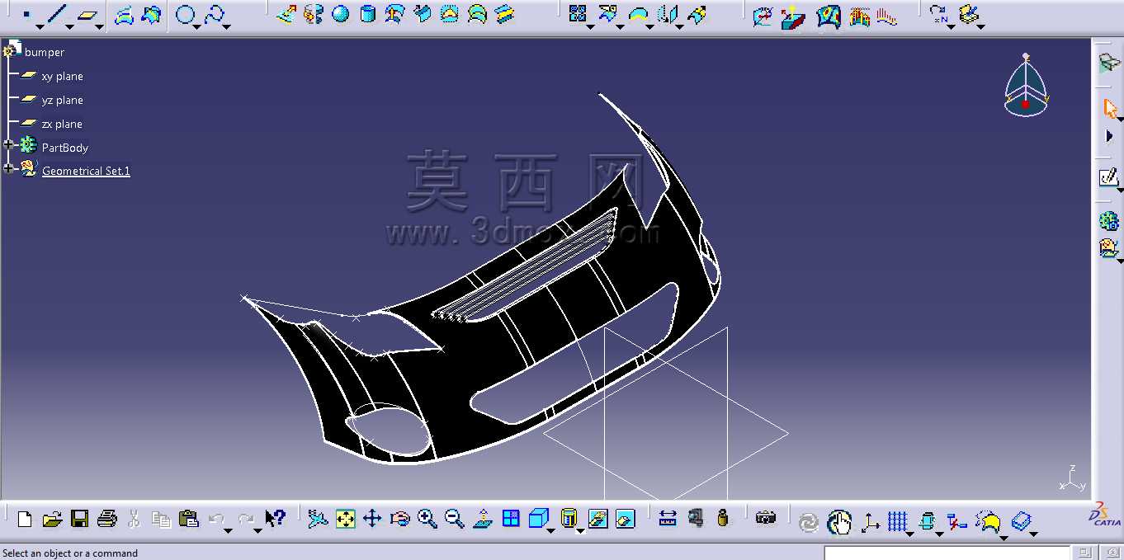The image size is (1124, 560).
Task: Select the Offset surface tool
Action: pyautogui.click(x=395, y=14)
